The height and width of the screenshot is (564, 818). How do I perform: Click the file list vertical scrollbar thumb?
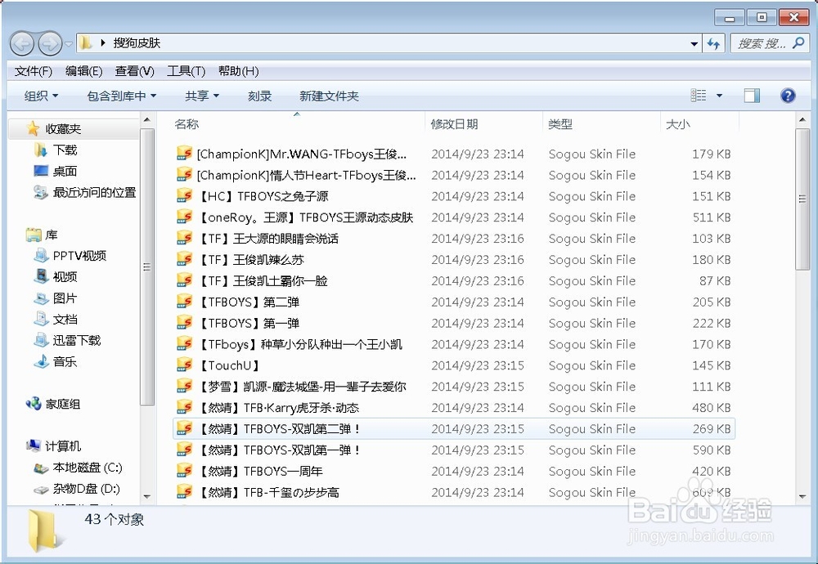click(803, 199)
